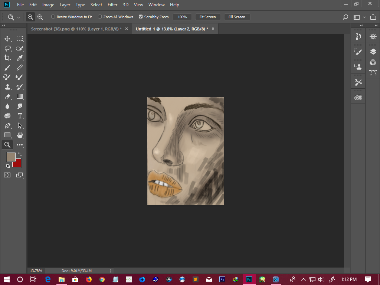
Task: Expand the status bar info arrow
Action: 111,271
